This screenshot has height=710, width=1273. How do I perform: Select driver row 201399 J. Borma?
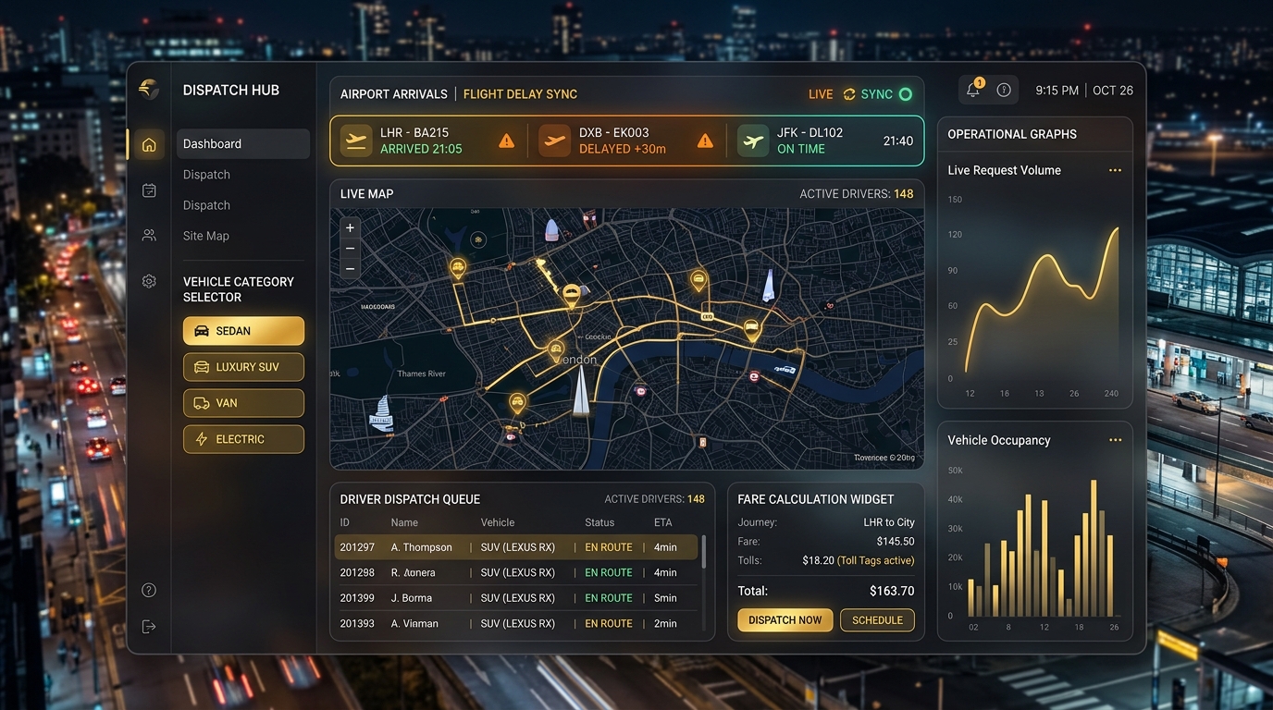coord(516,598)
